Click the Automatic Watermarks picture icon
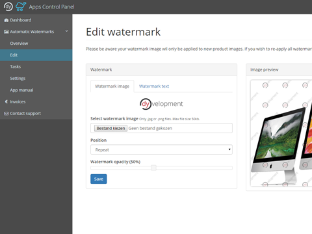Screen dimensions: 312x234 click(6, 32)
